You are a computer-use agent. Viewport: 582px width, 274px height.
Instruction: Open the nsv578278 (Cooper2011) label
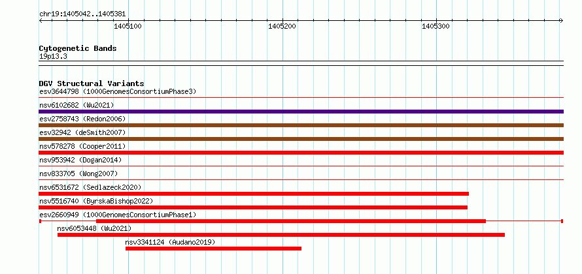[x=82, y=146]
